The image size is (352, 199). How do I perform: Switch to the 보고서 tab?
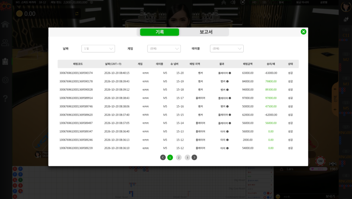[206, 32]
